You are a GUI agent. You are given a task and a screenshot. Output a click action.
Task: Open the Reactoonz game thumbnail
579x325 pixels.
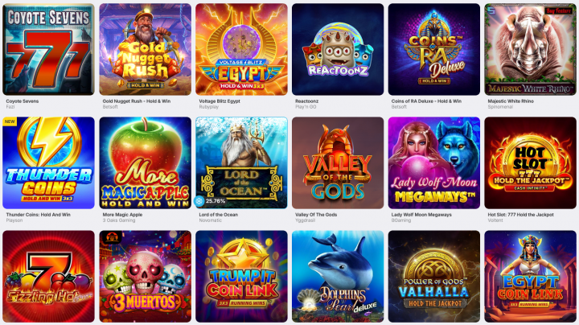pyautogui.click(x=338, y=50)
